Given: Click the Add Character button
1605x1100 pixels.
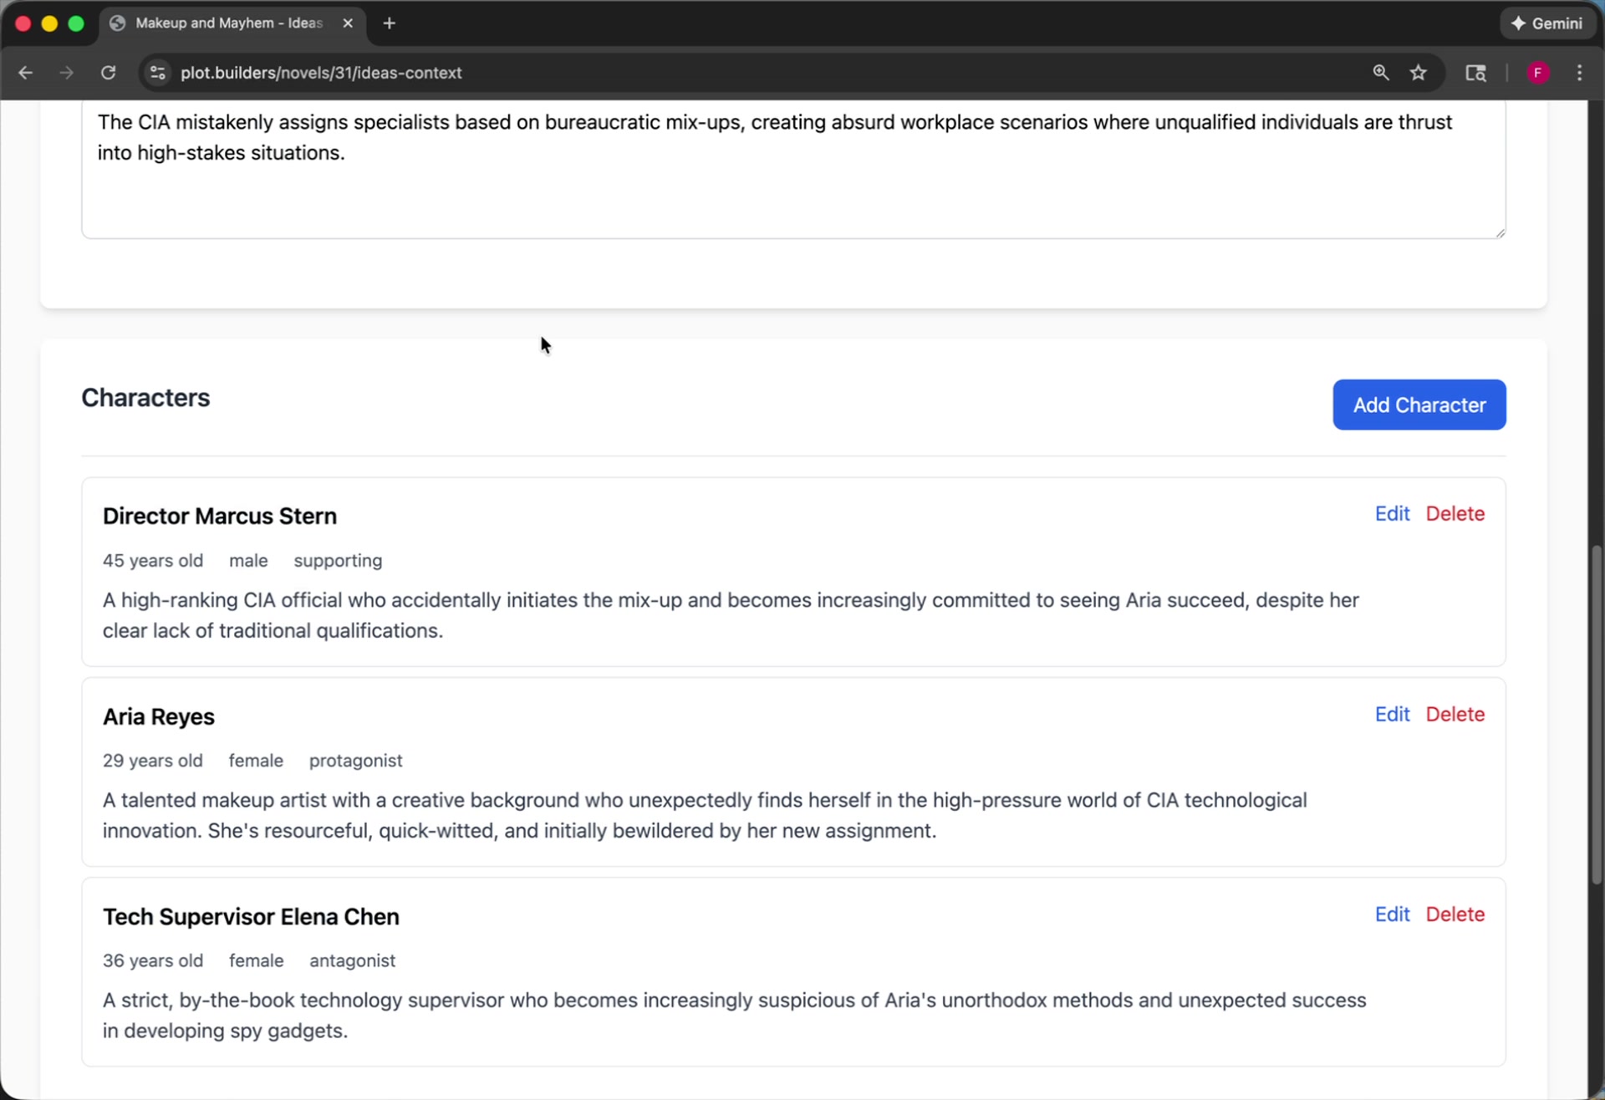Looking at the screenshot, I should 1419,405.
